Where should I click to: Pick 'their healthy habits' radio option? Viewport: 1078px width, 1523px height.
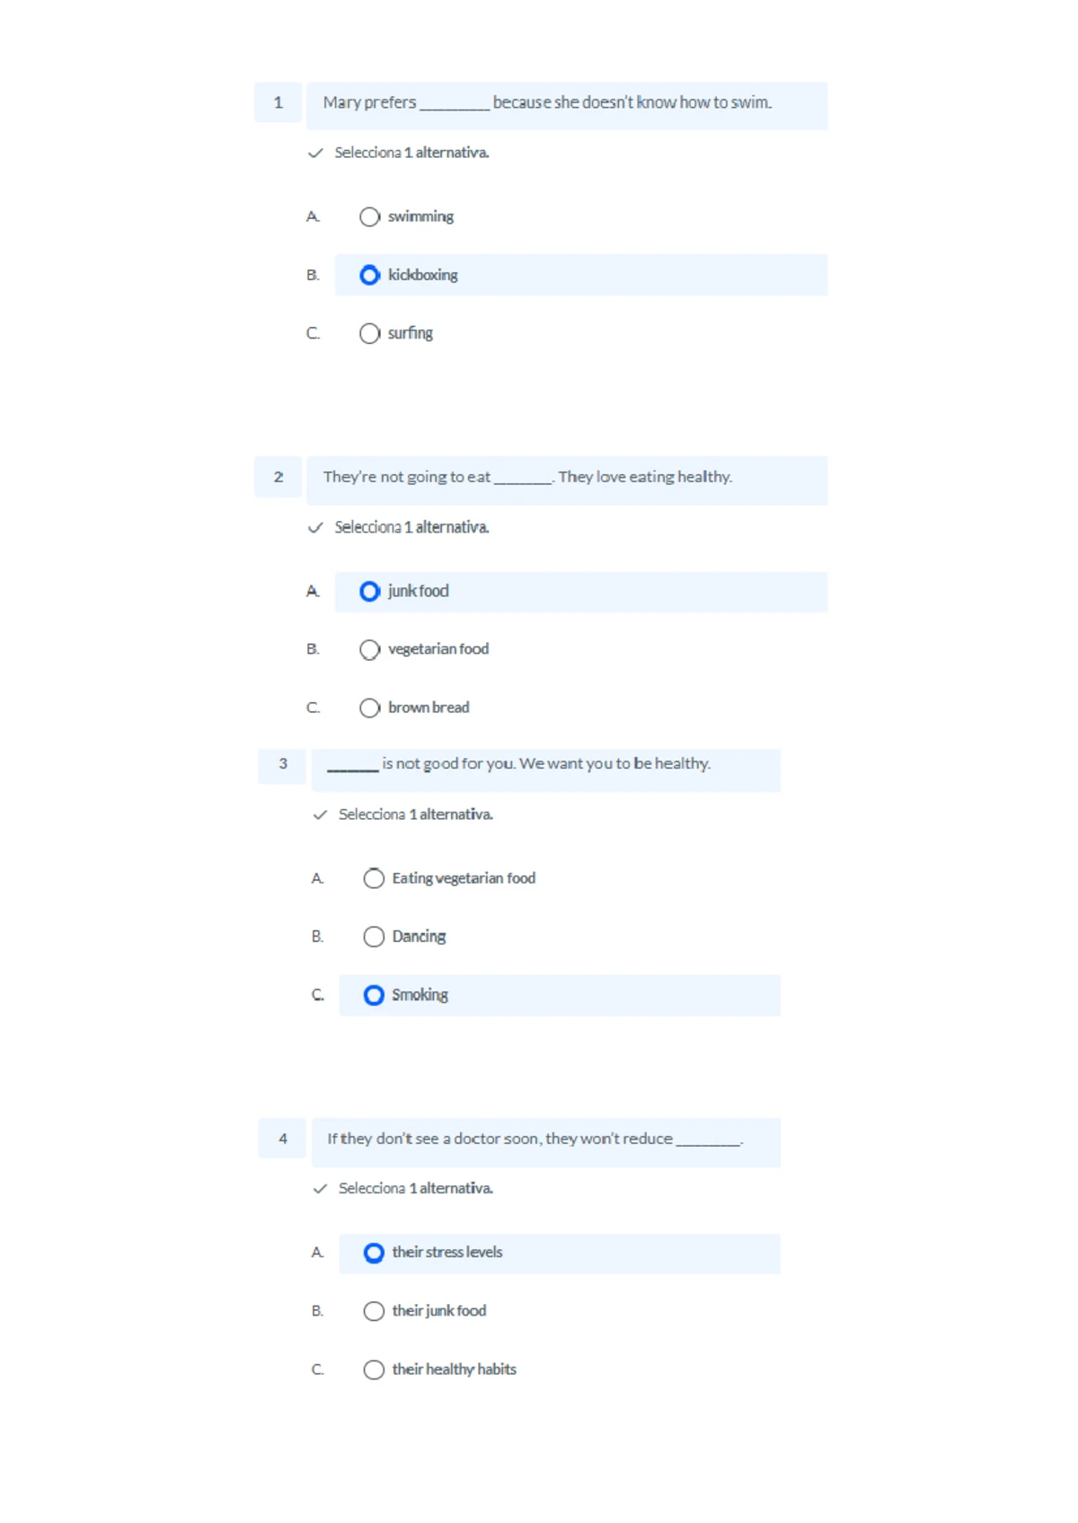click(374, 1370)
